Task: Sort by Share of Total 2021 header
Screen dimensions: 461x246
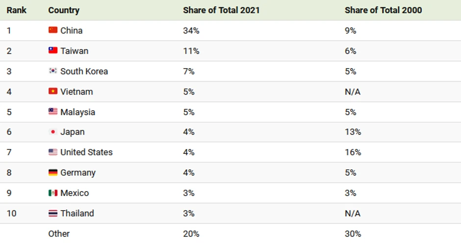Action: pos(221,10)
